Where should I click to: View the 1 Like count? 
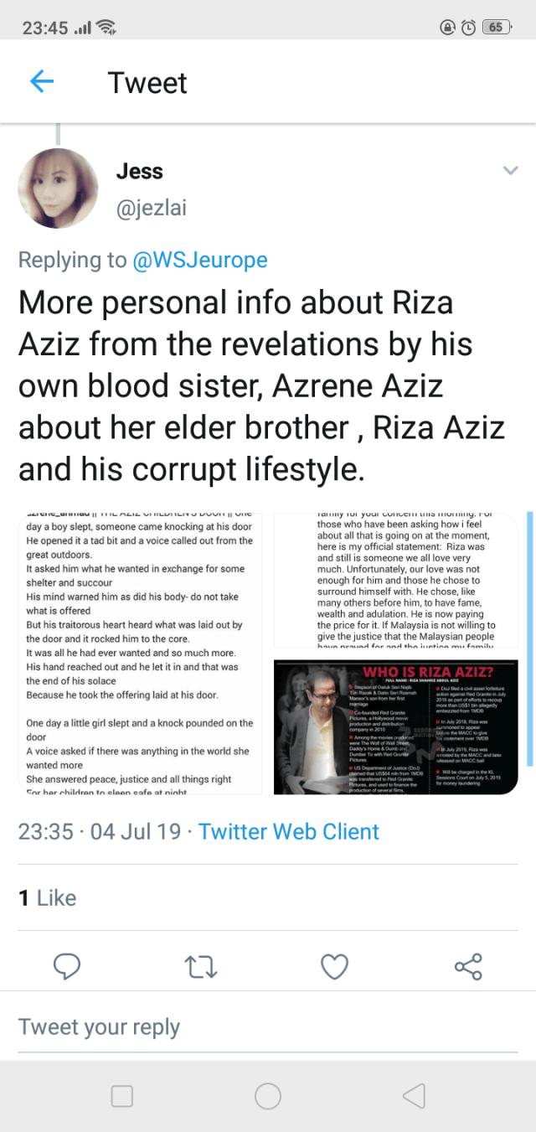coord(48,898)
